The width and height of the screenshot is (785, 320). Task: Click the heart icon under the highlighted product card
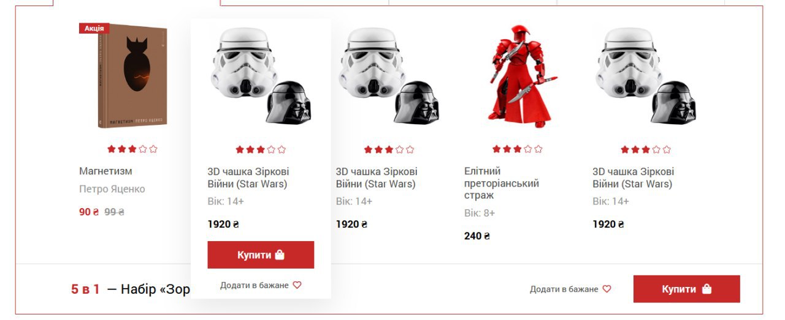coord(297,285)
